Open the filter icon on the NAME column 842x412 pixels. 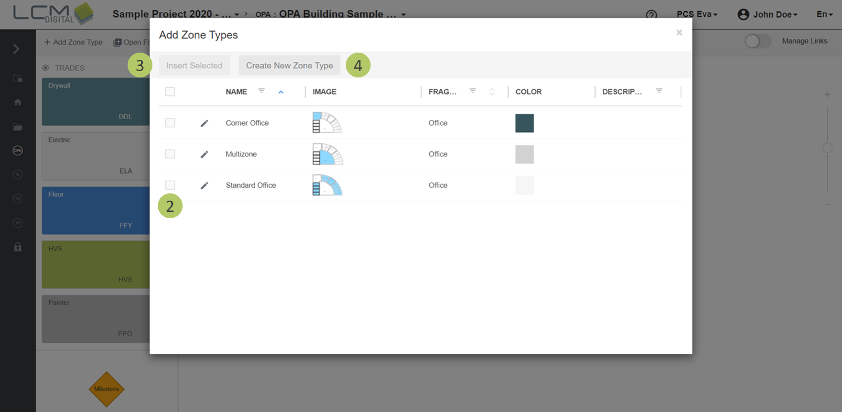coord(262,91)
